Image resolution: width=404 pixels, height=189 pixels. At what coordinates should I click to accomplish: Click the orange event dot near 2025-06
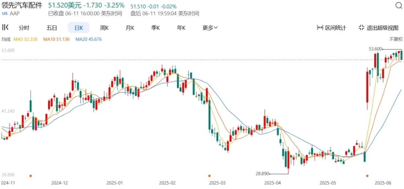tap(367, 176)
